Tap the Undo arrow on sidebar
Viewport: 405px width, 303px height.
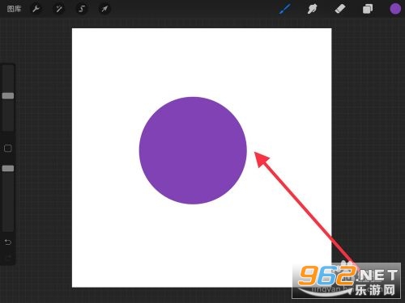tap(8, 242)
